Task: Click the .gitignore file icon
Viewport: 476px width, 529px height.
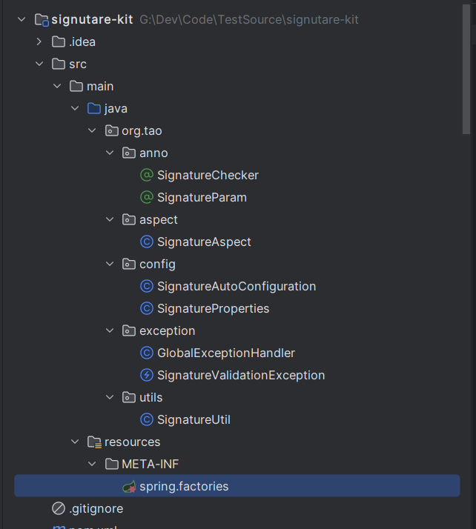Action: [59, 508]
